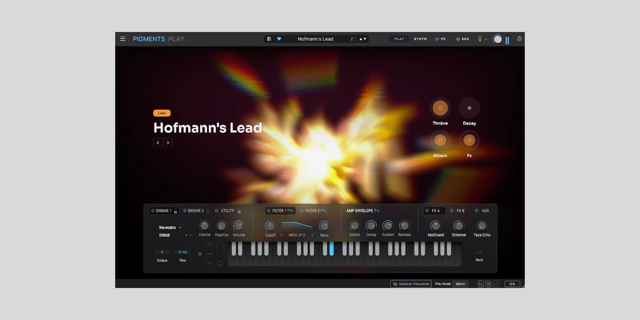
Task: Open the settings gear icon
Action: point(519,39)
